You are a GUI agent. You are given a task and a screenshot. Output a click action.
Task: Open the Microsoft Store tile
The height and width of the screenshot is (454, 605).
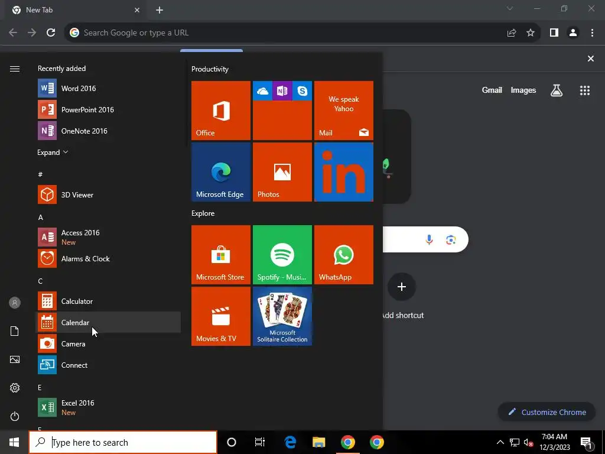point(221,255)
